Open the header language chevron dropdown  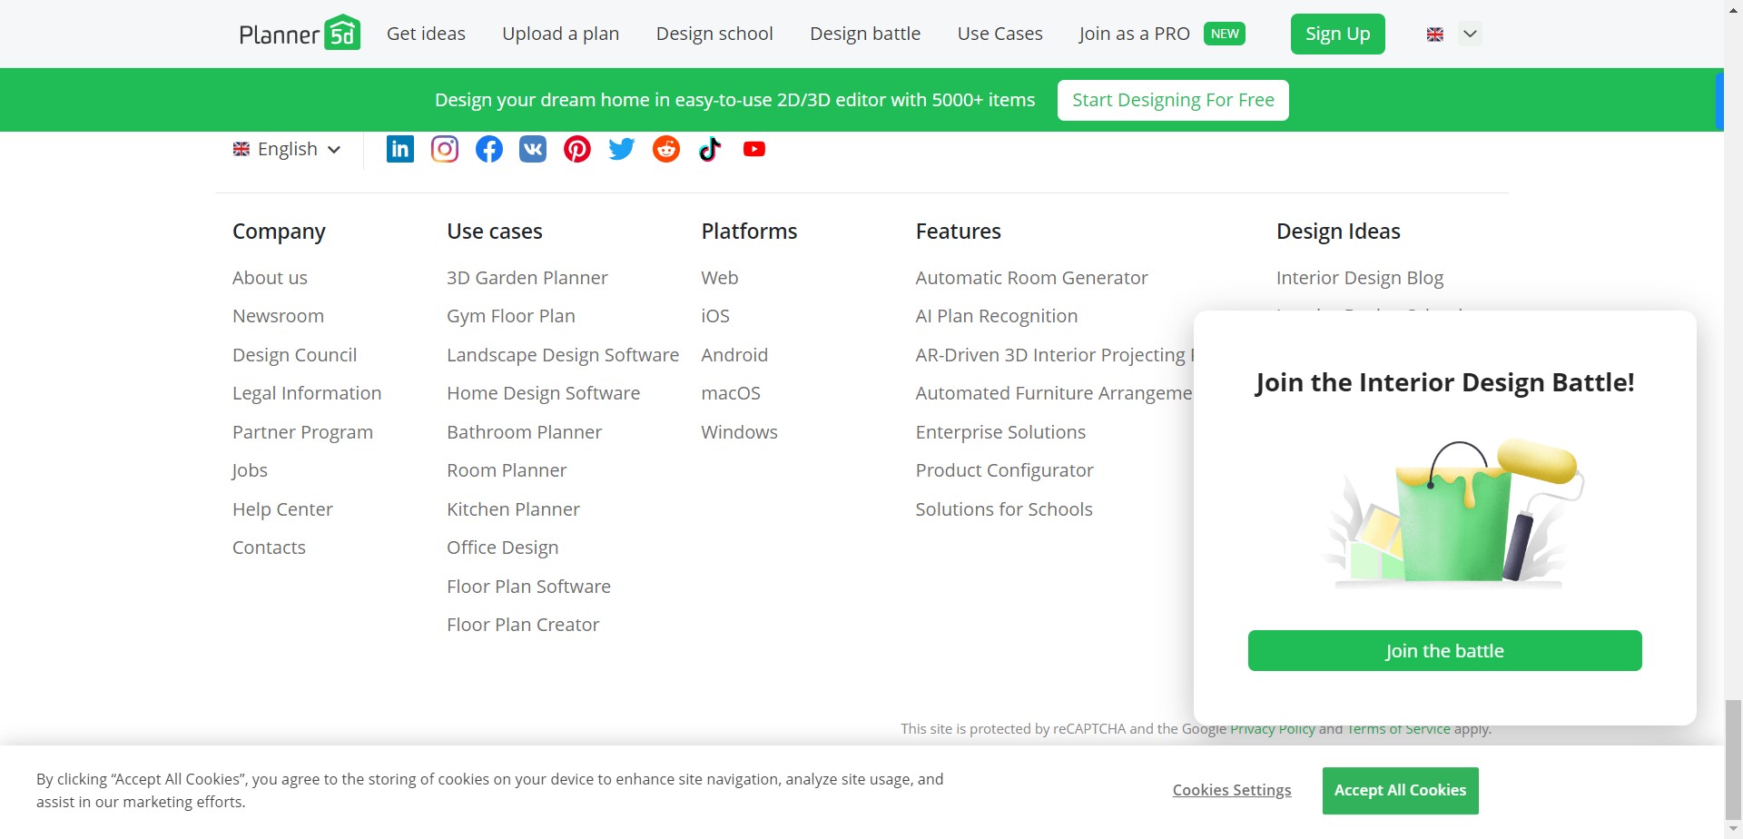1470,34
